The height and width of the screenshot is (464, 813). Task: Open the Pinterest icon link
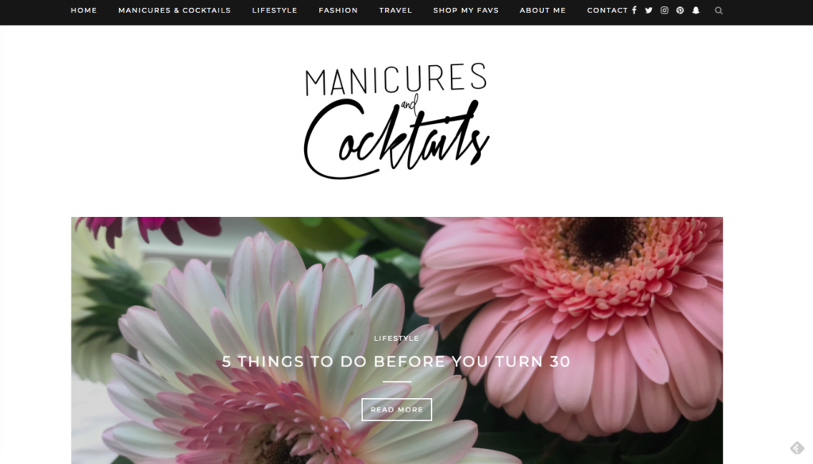(x=680, y=10)
